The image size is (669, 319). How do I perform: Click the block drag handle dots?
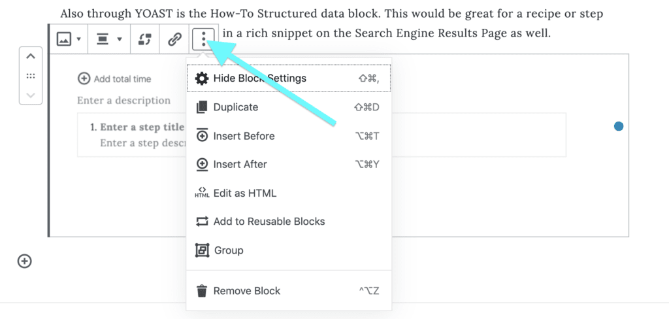31,76
